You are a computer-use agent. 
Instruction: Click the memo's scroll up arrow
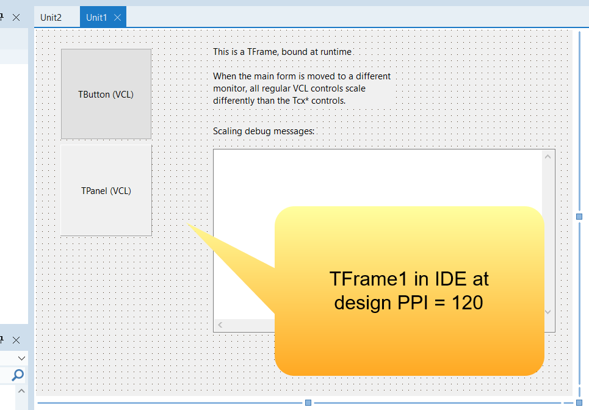pos(547,157)
